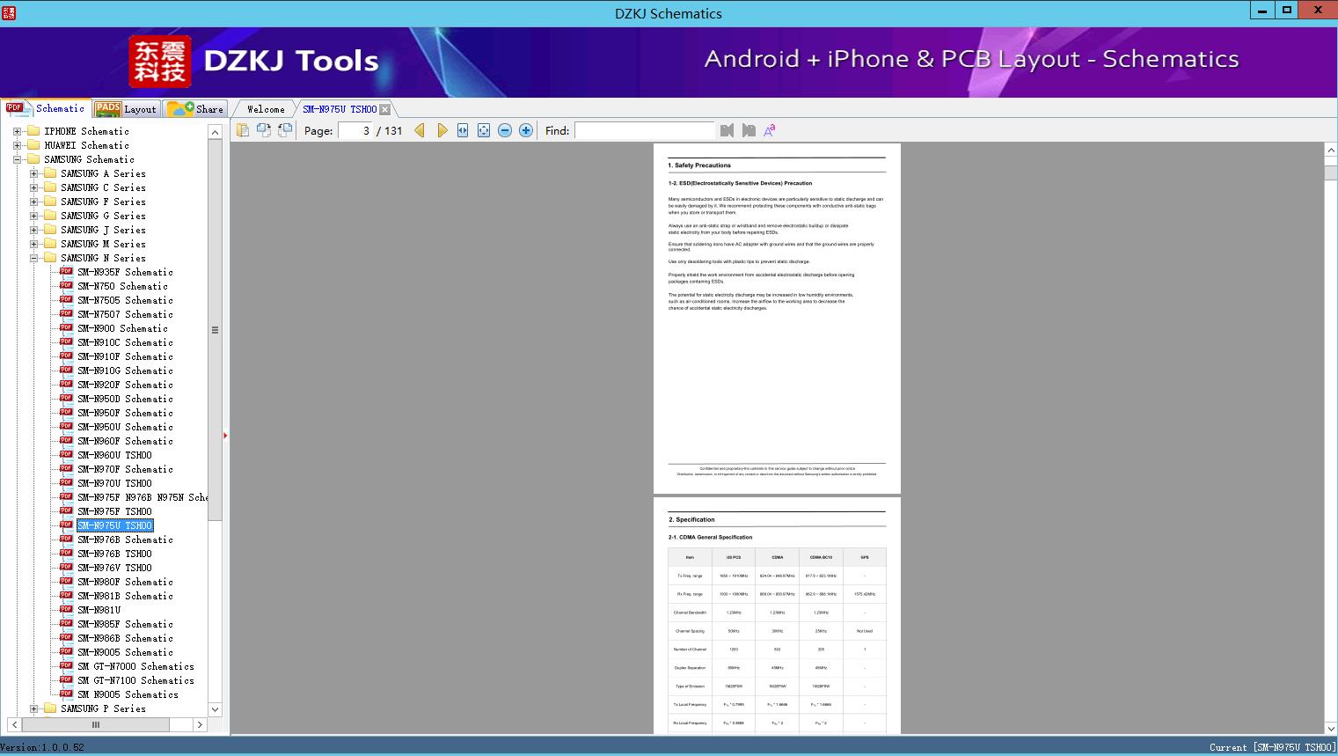1338x756 pixels.
Task: Expand the SAMSUNG G Series folder
Action: 33,216
